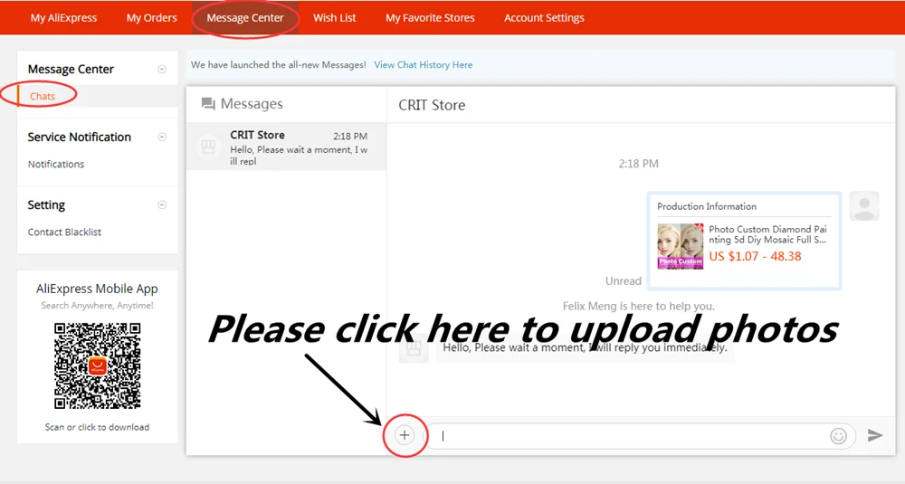Viewport: 905px width, 484px height.
Task: Click the Production Information heading
Action: point(707,206)
